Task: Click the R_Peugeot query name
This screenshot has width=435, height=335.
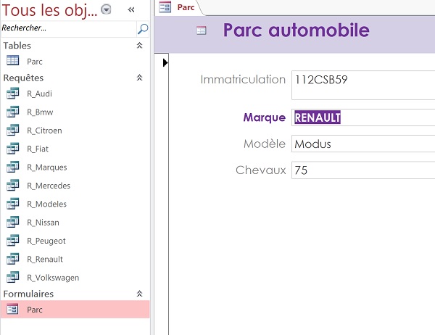Action: [x=46, y=241]
